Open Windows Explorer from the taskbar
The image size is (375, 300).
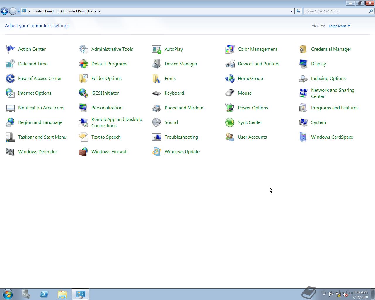pyautogui.click(x=62, y=294)
